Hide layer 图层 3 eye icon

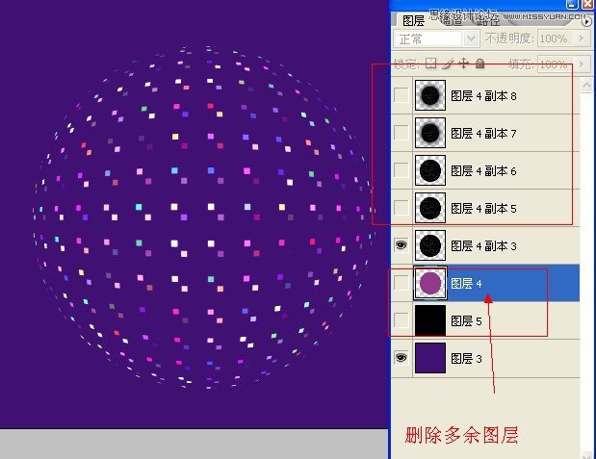(401, 358)
